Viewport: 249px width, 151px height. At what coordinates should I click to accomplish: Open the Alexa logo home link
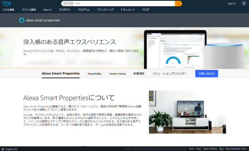pos(7,3)
